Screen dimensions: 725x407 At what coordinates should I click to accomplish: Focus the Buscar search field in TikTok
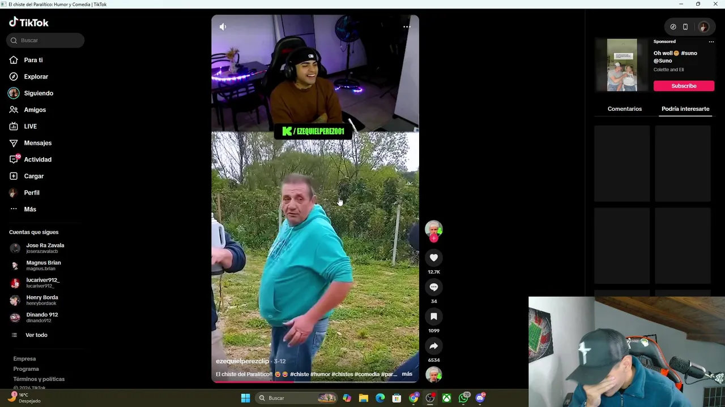tap(45, 40)
